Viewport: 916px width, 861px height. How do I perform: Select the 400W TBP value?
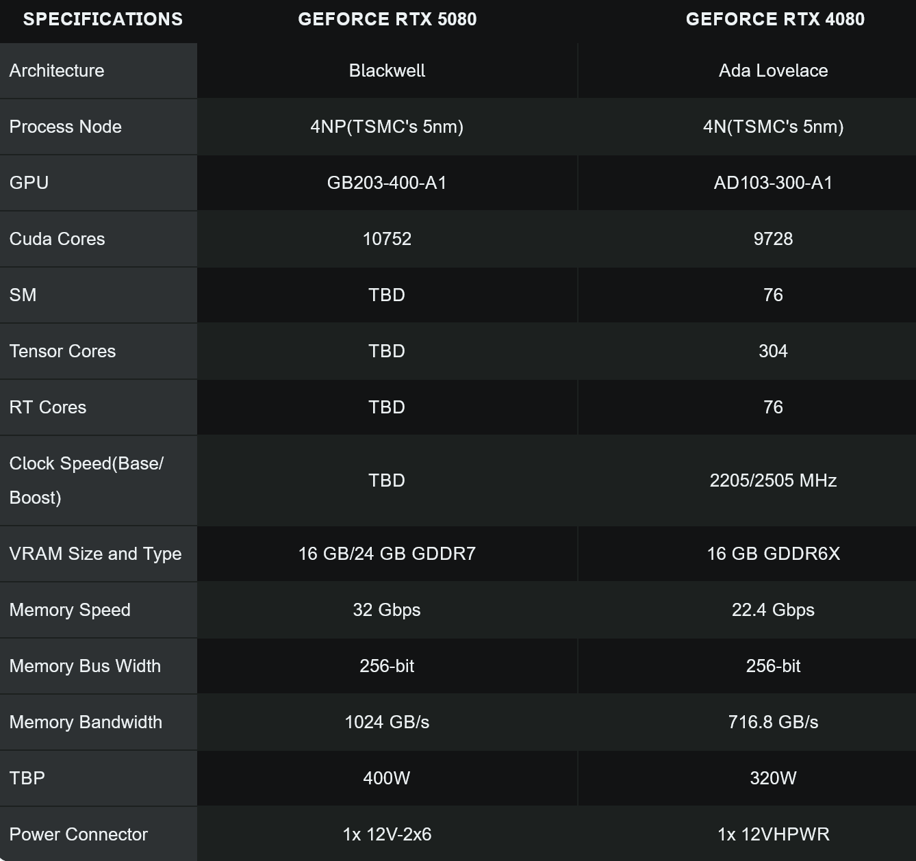(x=387, y=778)
